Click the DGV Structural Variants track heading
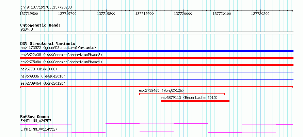 [48, 44]
